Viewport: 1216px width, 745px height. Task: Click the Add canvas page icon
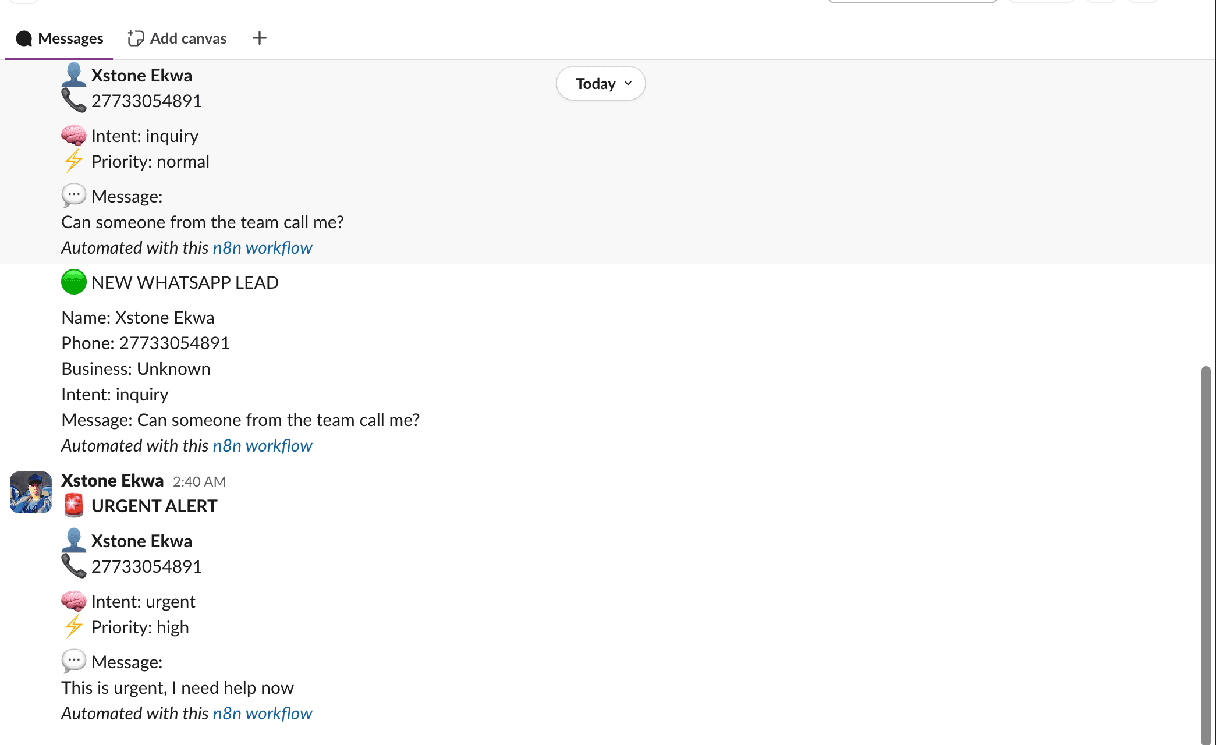click(135, 38)
